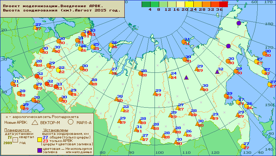276x156 pixels.
Task: Click the purple triangle station labeled 32
Action: pyautogui.click(x=217, y=72)
